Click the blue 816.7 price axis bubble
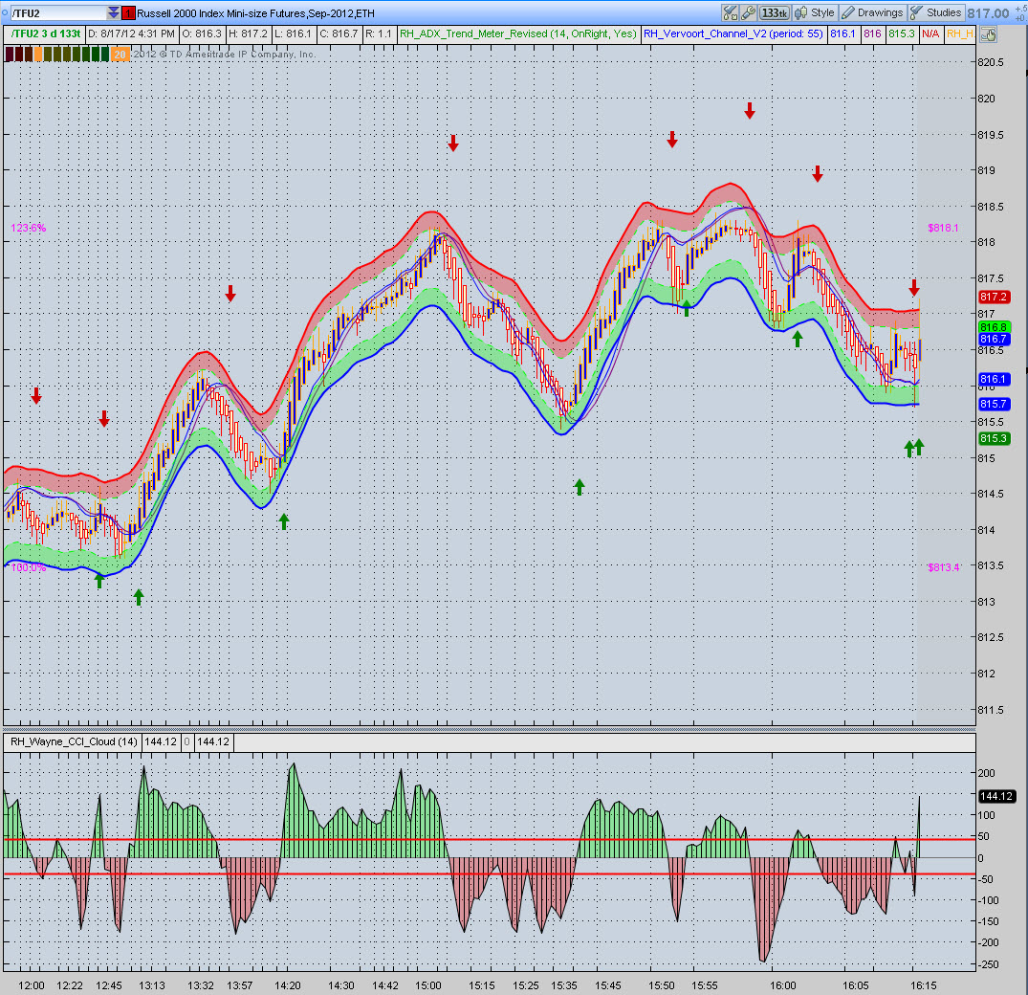The width and height of the screenshot is (1028, 995). pyautogui.click(x=994, y=339)
